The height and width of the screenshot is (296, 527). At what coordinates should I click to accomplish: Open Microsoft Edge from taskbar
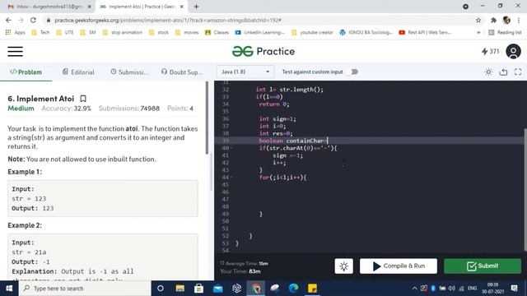click(x=293, y=289)
